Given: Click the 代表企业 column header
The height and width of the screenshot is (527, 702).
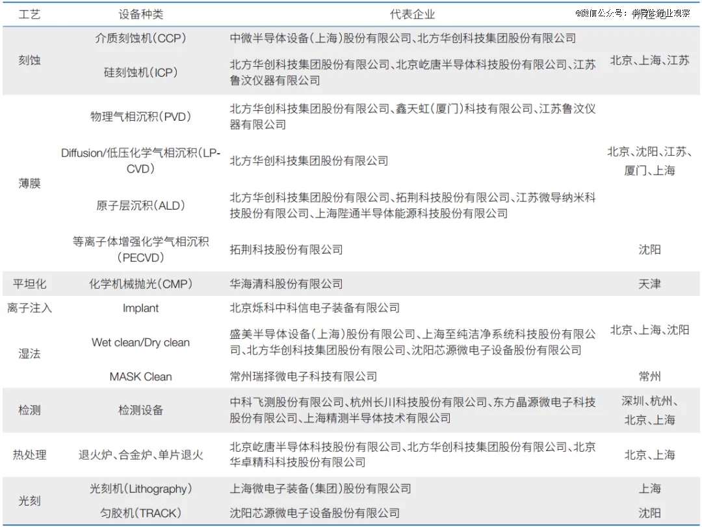Looking at the screenshot, I should (x=412, y=14).
